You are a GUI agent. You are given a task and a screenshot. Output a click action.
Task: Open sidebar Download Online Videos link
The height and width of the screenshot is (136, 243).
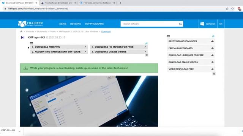tap(191, 62)
